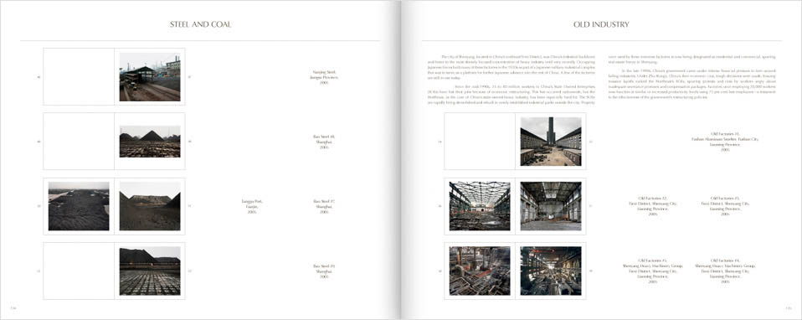Screen dimensions: 802x320
Task: Open the Old Factories #5 machinery photo
Action: 480,271
